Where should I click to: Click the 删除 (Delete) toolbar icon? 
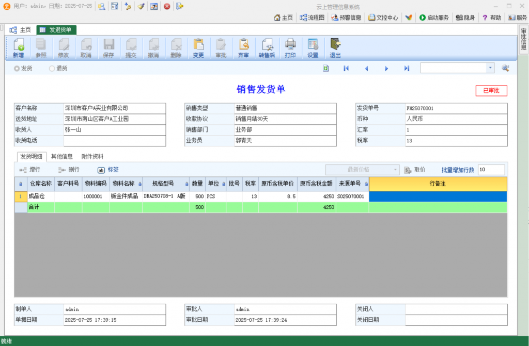click(x=176, y=48)
